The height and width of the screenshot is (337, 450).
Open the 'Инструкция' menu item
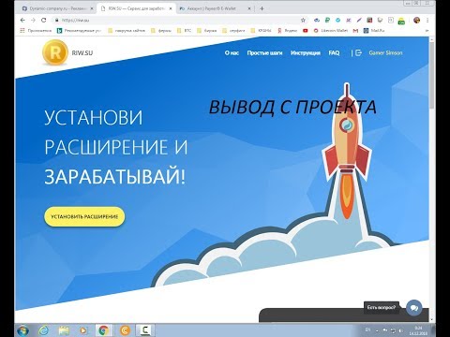click(x=306, y=53)
